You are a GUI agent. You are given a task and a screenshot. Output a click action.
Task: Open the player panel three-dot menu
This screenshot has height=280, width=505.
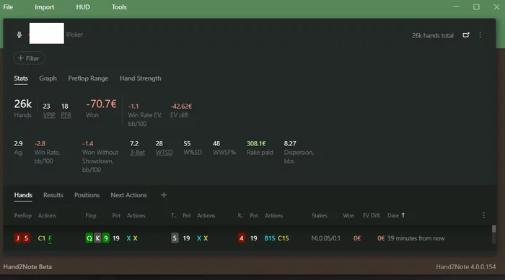(x=480, y=35)
